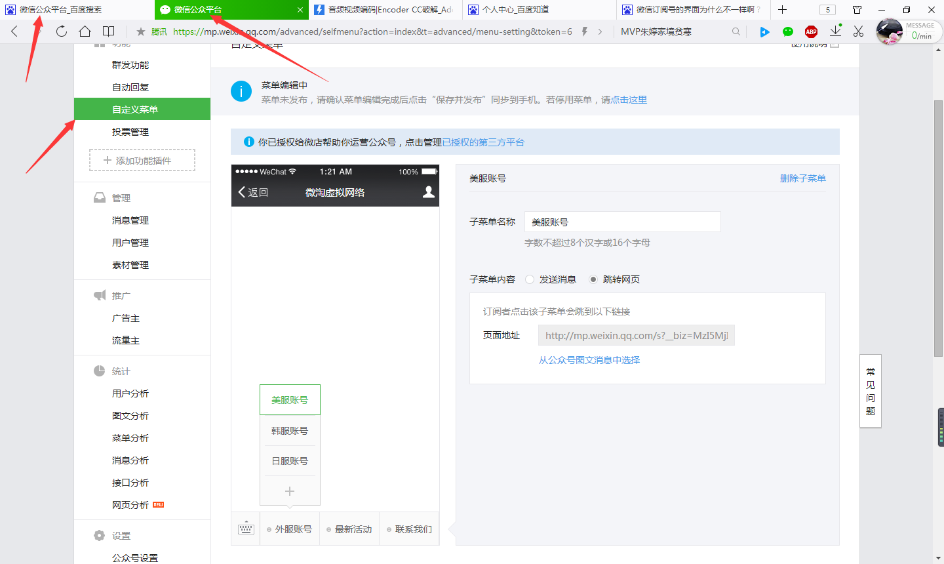The height and width of the screenshot is (564, 944).
Task: Switch to 音频视频编码 Encoder tab
Action: tap(385, 10)
